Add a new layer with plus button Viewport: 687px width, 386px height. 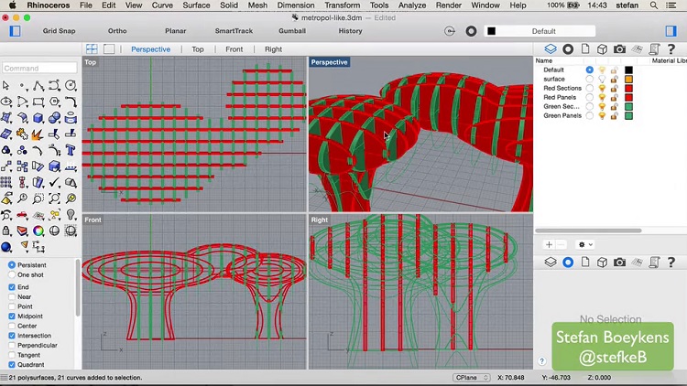549,244
